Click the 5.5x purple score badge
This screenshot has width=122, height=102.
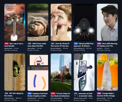click(99, 93)
